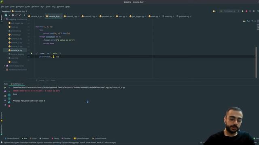Screen dimensions: 259x145
Task: Open the Project view selector dropdown
Action: [7, 15]
